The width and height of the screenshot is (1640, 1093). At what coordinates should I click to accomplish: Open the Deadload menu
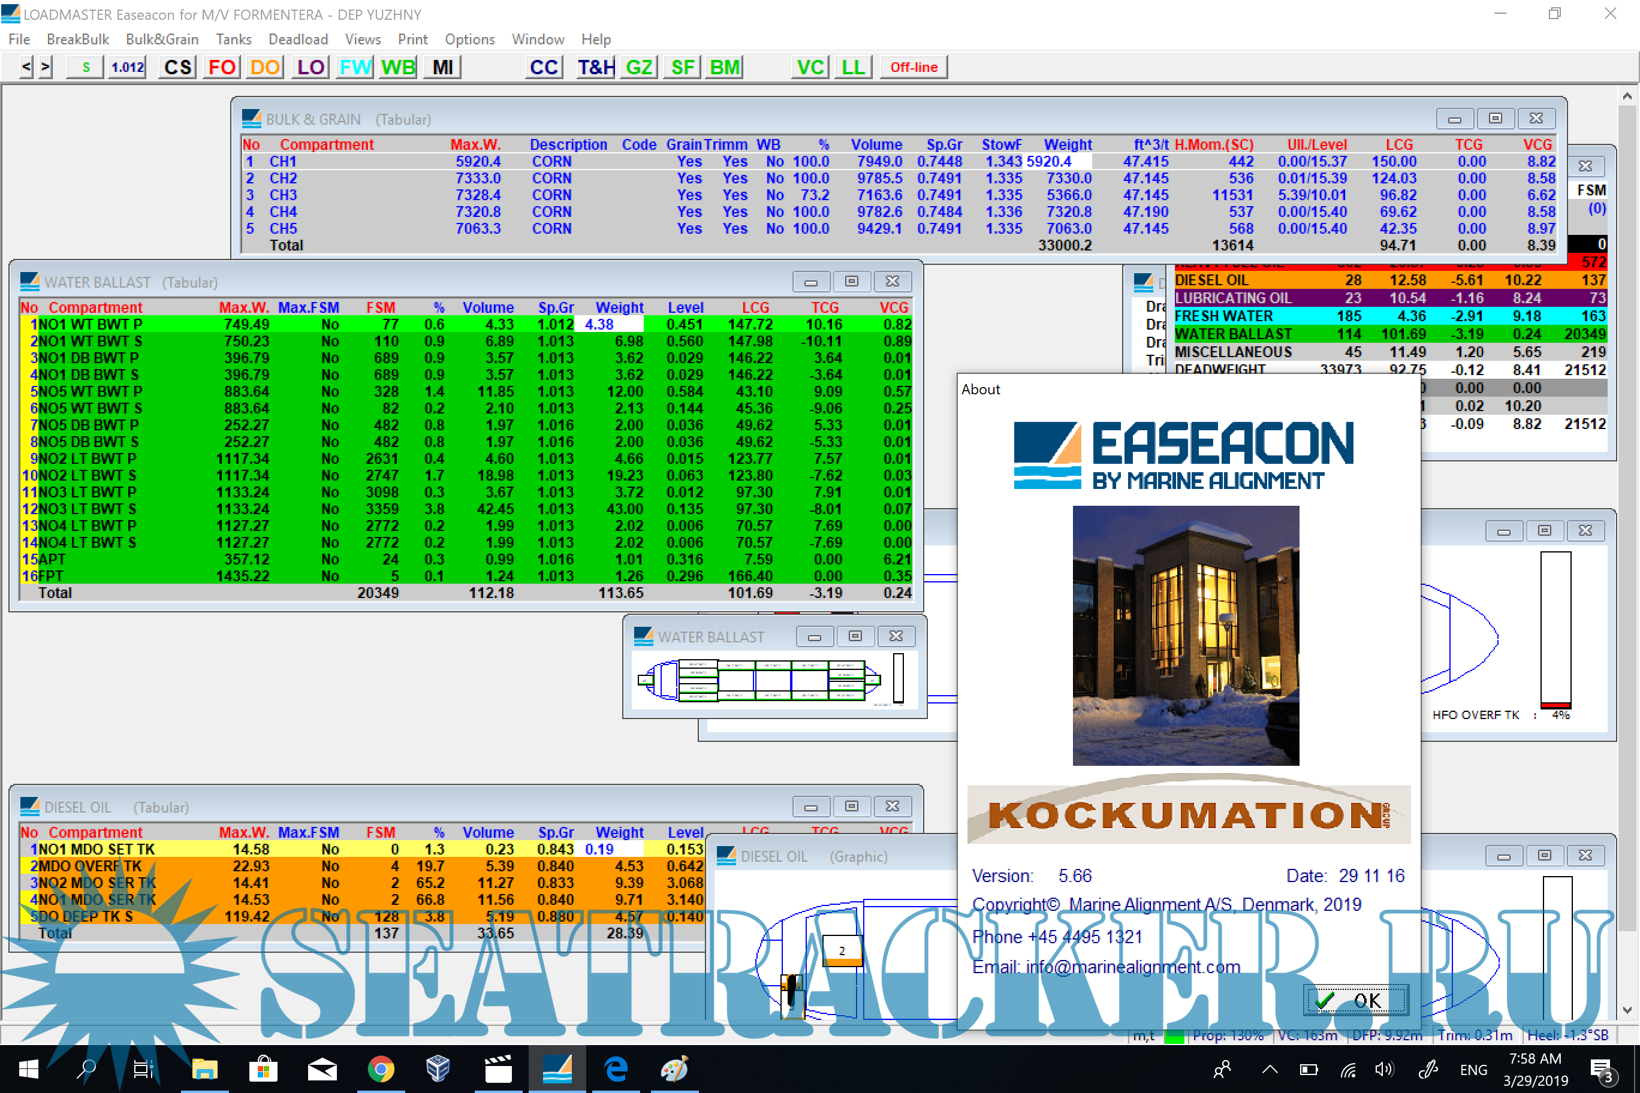pyautogui.click(x=298, y=39)
